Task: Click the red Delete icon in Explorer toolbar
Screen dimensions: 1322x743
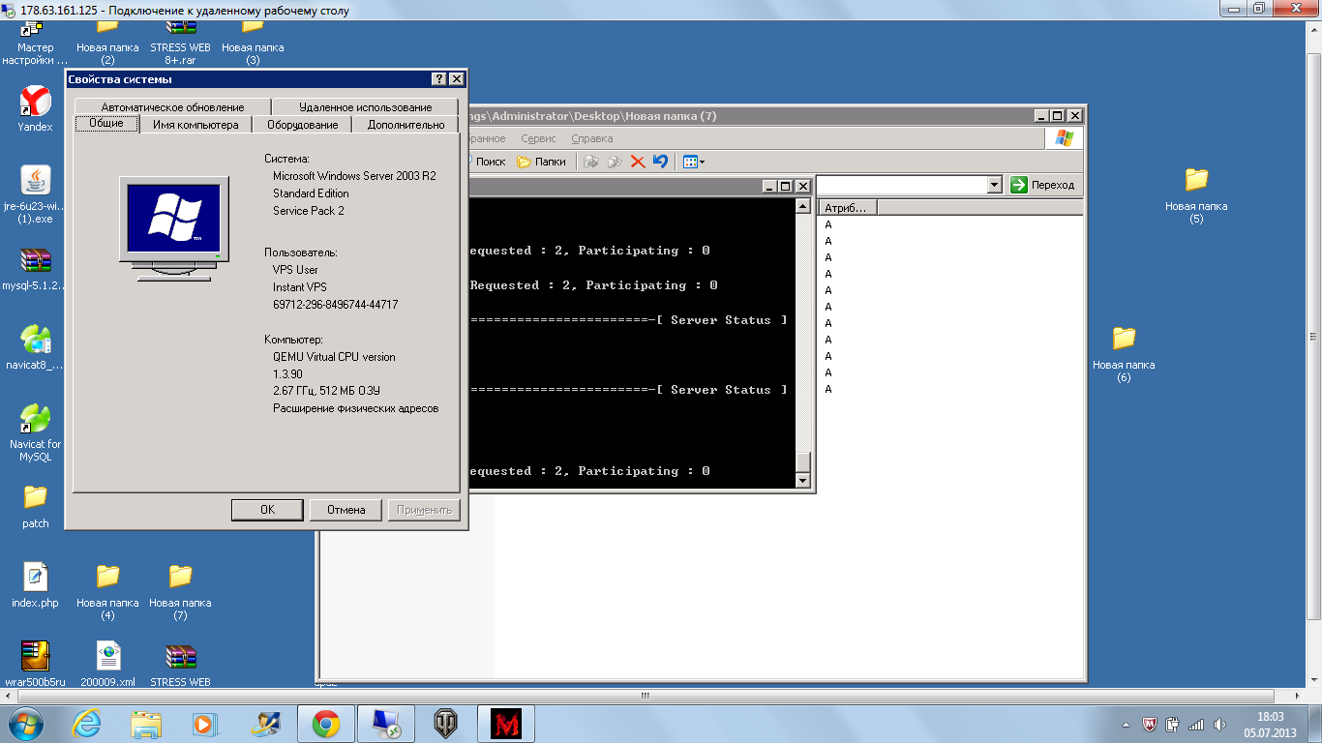Action: (638, 162)
